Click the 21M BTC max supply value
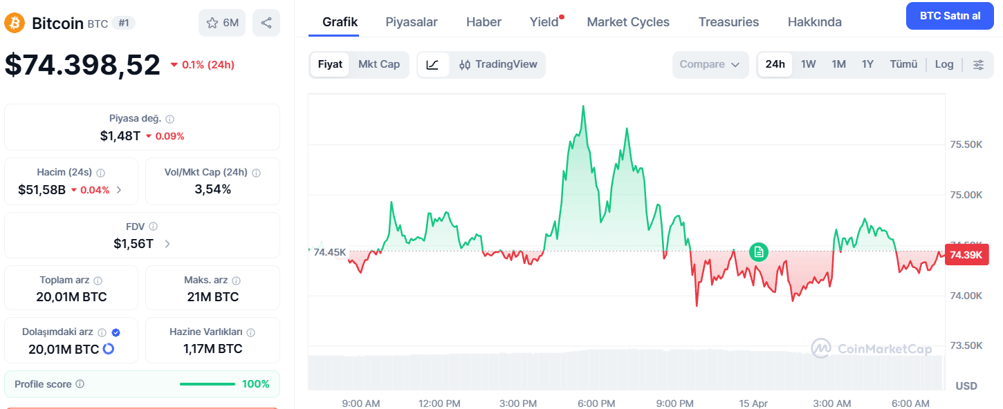This screenshot has height=409, width=1003. 212,297
